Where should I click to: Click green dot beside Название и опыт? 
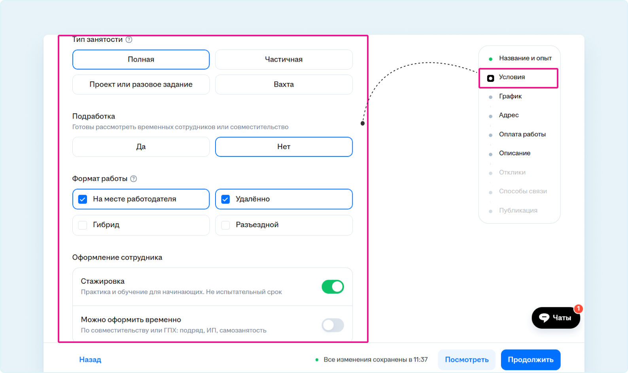(x=490, y=59)
